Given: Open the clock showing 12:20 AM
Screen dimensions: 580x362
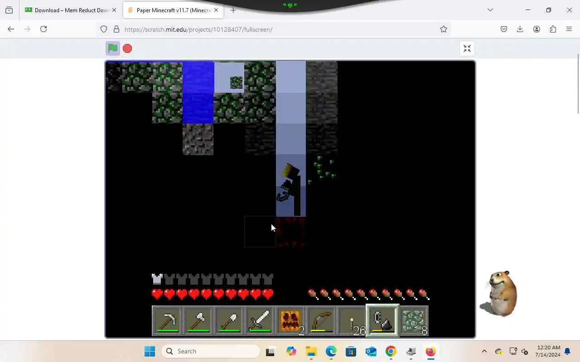Looking at the screenshot, I should coord(548,351).
